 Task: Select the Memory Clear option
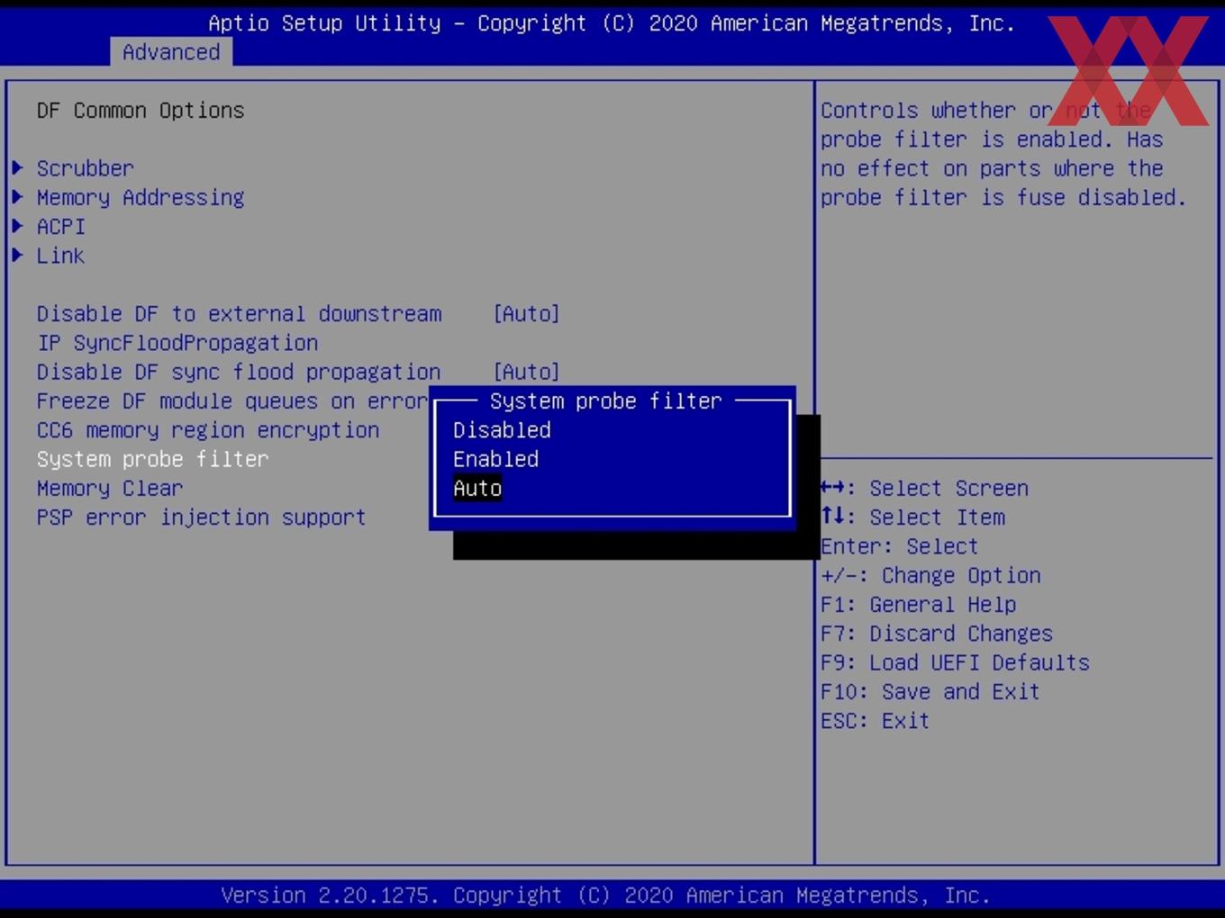click(110, 489)
